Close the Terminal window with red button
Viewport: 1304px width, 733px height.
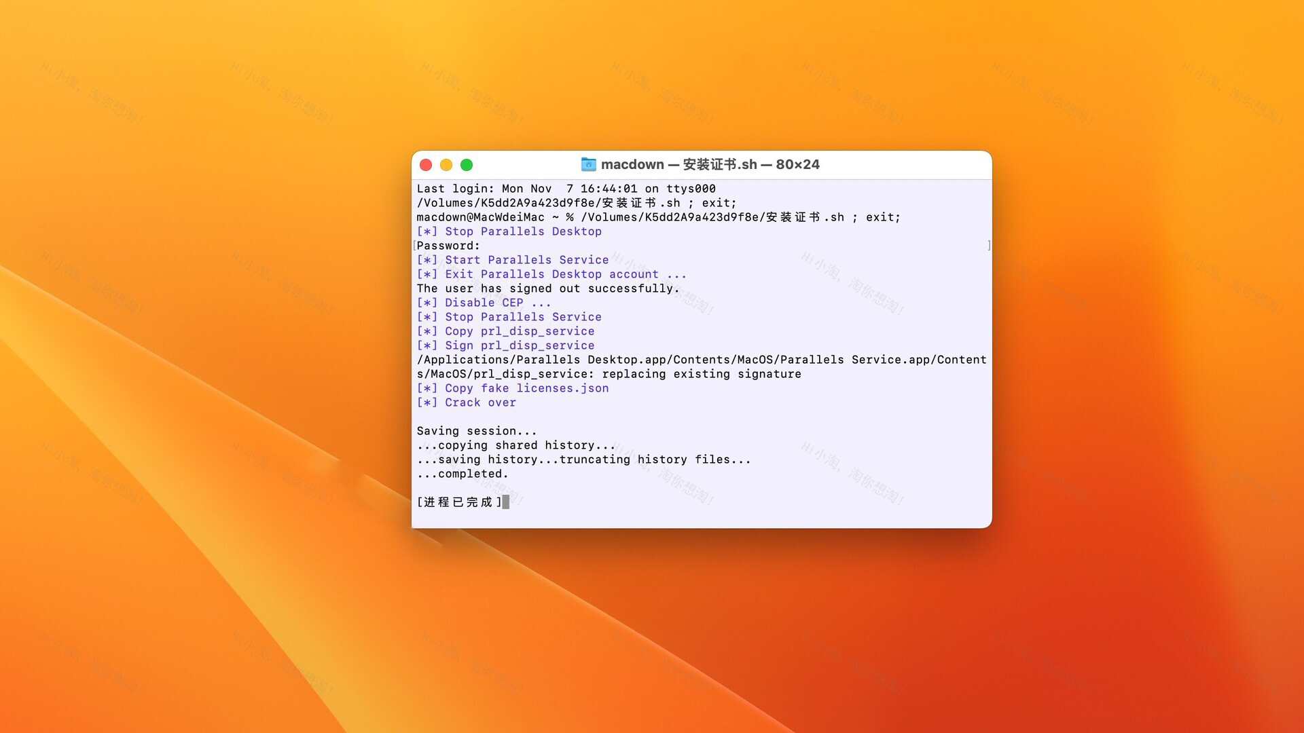click(x=426, y=165)
